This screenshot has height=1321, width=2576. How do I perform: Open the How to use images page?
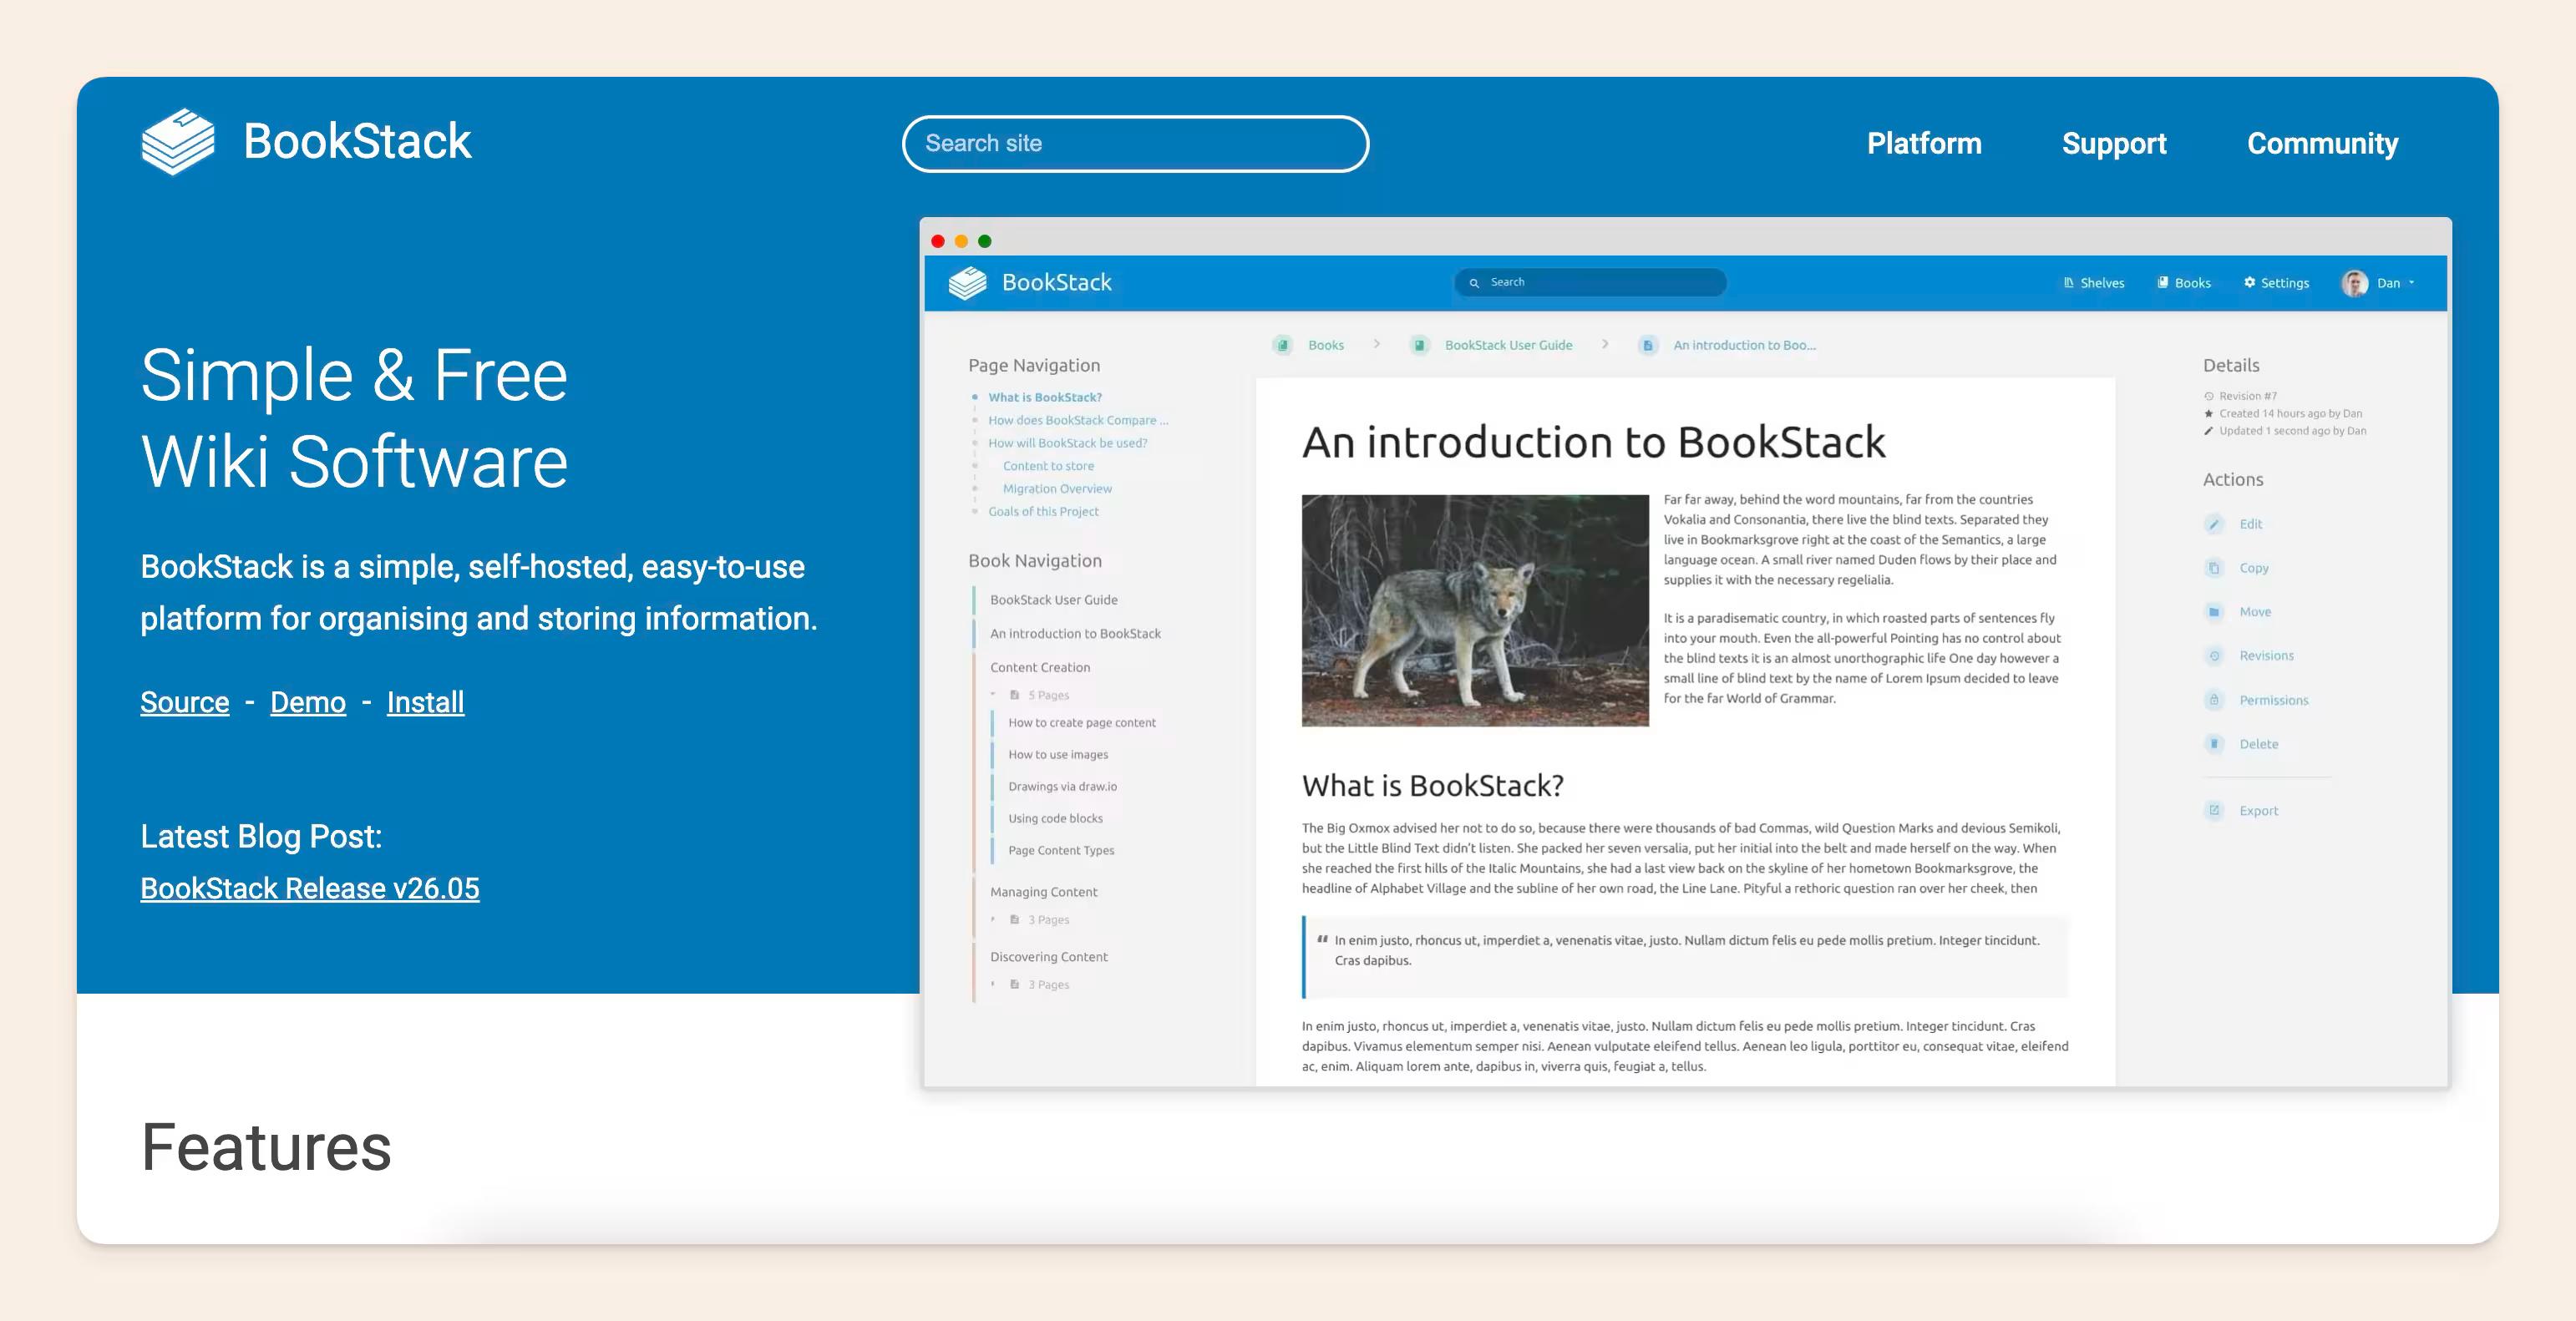click(1058, 754)
